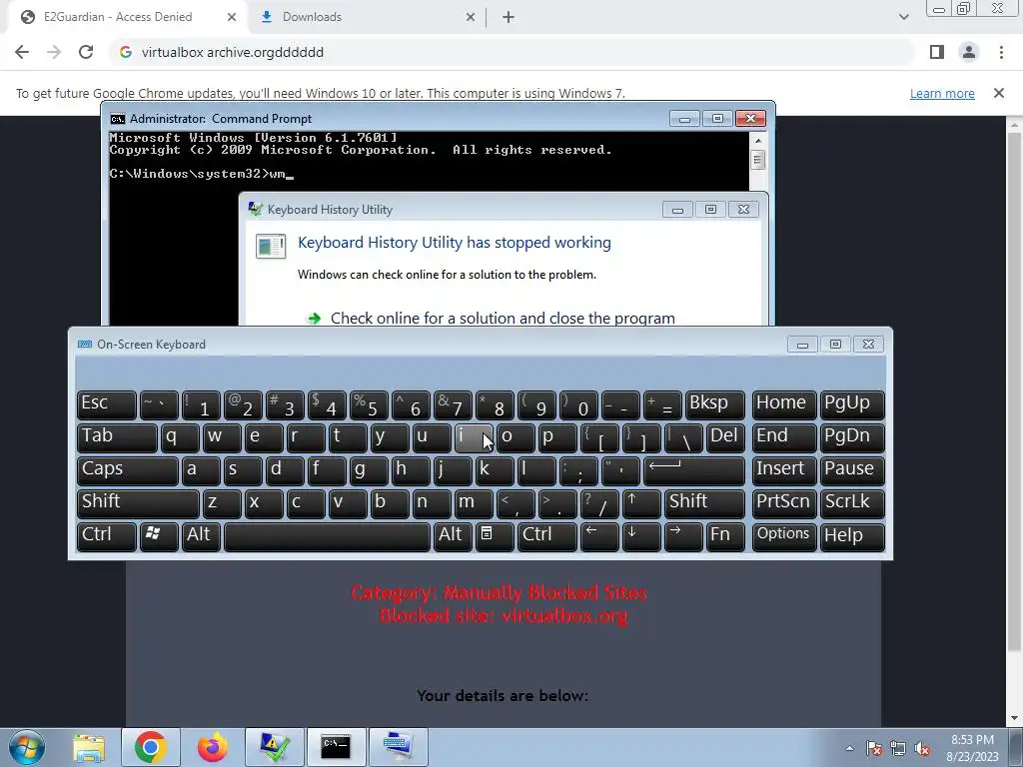Image resolution: width=1023 pixels, height=767 pixels.
Task: Toggle the ScrLk key
Action: tap(852, 503)
